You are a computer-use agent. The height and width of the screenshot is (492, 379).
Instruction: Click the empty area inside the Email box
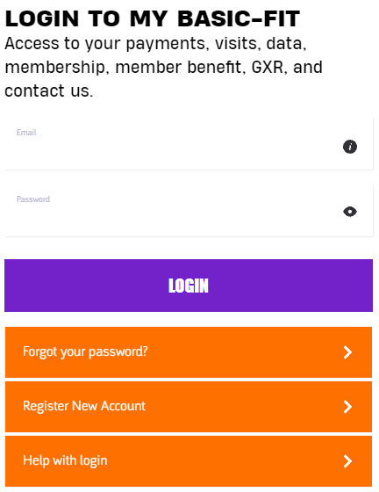pyautogui.click(x=175, y=150)
